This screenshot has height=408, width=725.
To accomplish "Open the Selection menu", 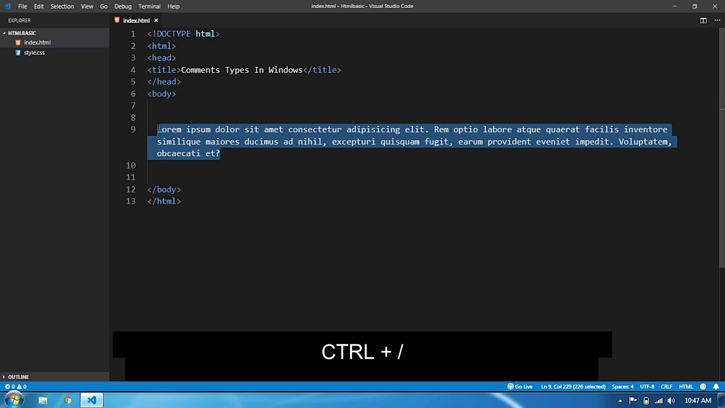I will pos(62,6).
